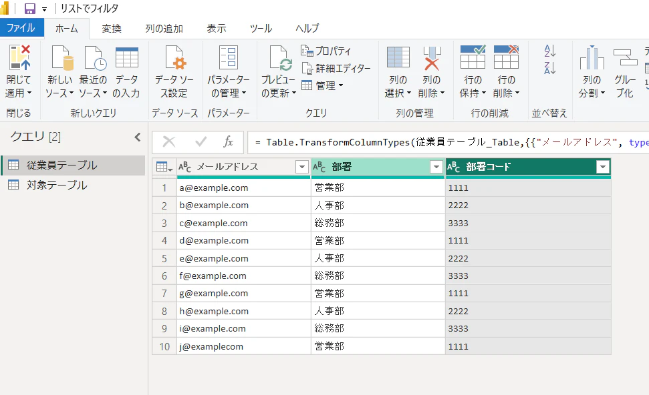Click the Remove Rows icon
649x395 pixels.
coord(506,57)
